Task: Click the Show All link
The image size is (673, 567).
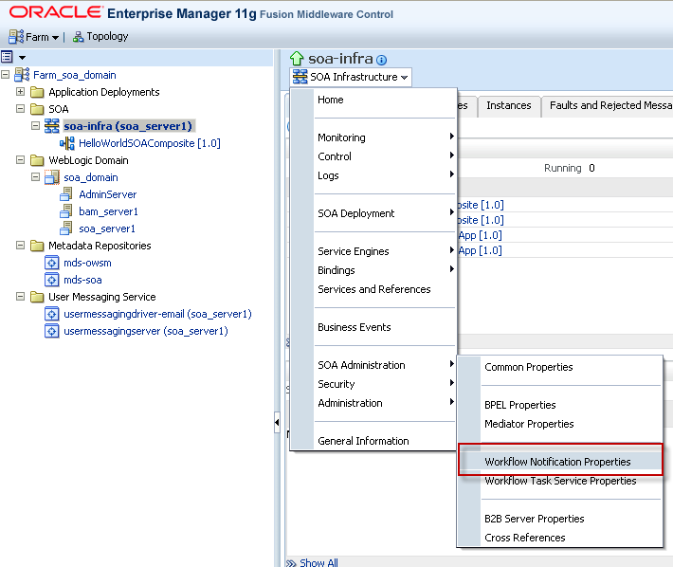Action: tap(318, 562)
